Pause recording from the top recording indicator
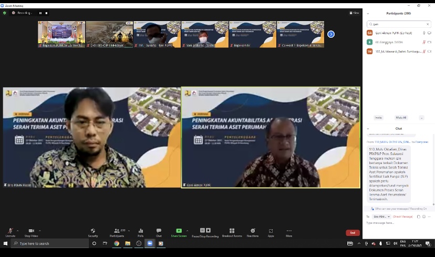The height and width of the screenshot is (257, 435). pyautogui.click(x=40, y=13)
